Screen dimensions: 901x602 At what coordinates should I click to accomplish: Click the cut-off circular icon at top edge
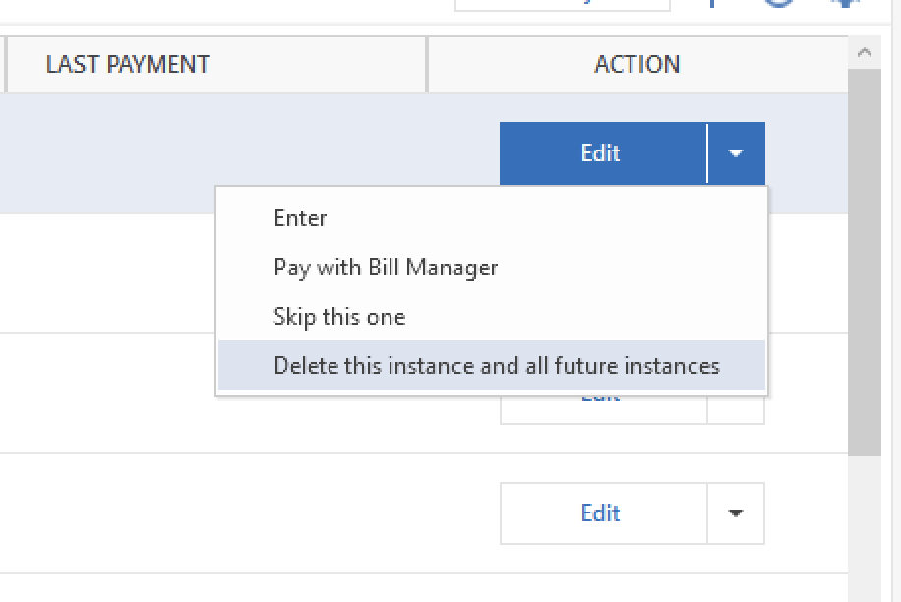click(x=779, y=4)
